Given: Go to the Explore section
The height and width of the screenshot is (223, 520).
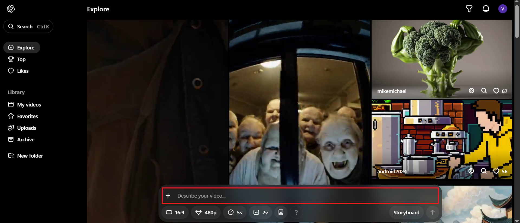Looking at the screenshot, I should point(22,48).
